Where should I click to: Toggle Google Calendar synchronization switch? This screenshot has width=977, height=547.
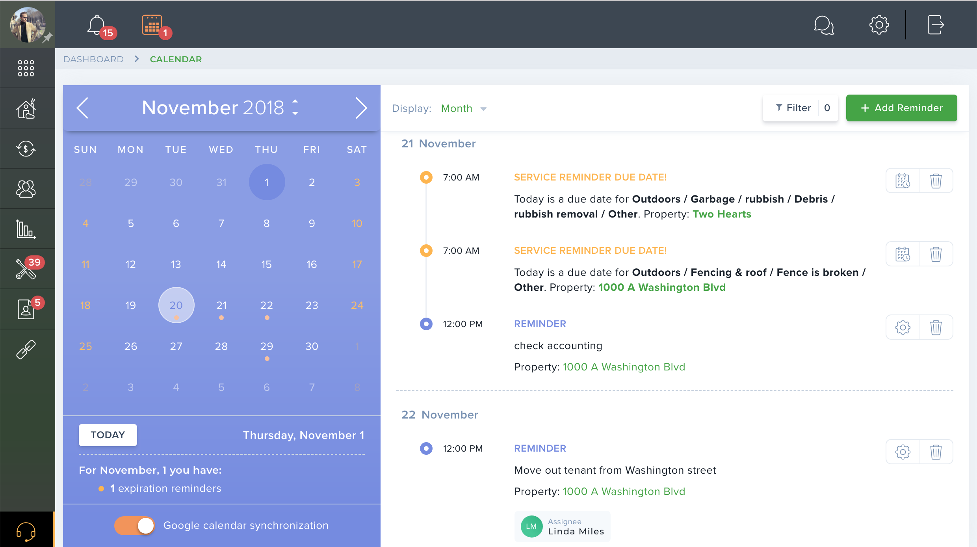134,526
